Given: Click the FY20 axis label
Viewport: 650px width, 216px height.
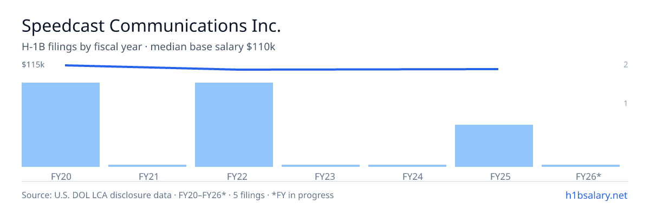Looking at the screenshot, I should tap(61, 176).
